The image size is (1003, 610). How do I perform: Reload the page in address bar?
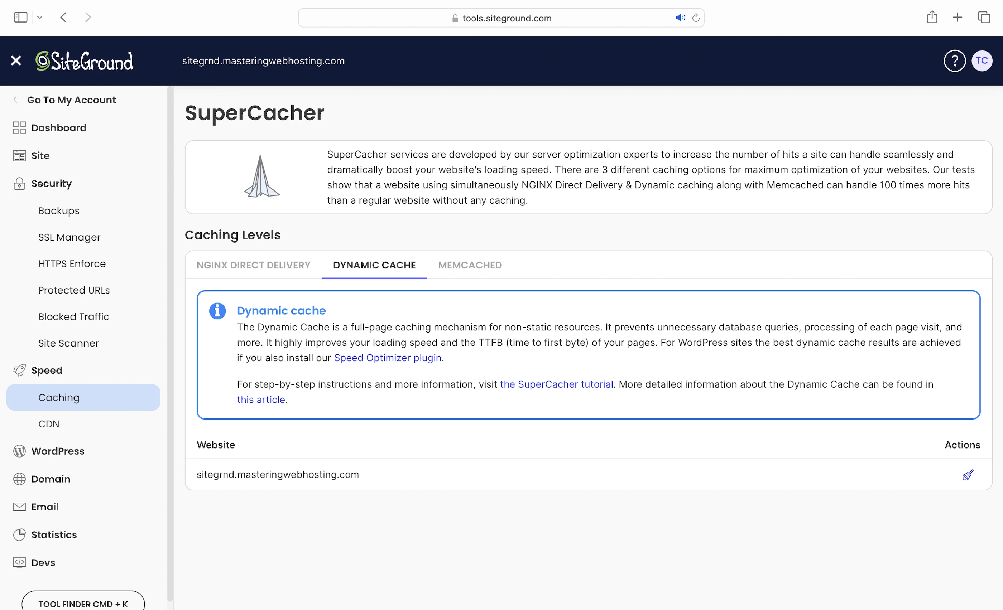coord(696,18)
